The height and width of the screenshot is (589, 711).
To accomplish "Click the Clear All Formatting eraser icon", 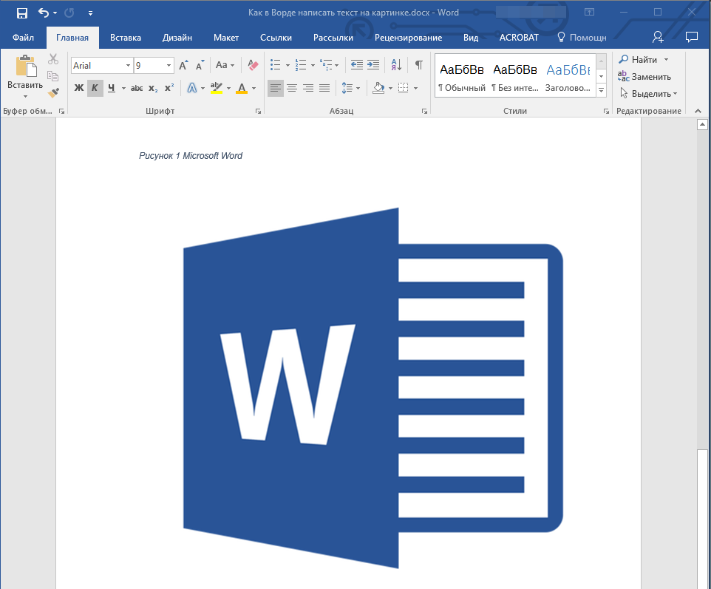I will coord(254,65).
